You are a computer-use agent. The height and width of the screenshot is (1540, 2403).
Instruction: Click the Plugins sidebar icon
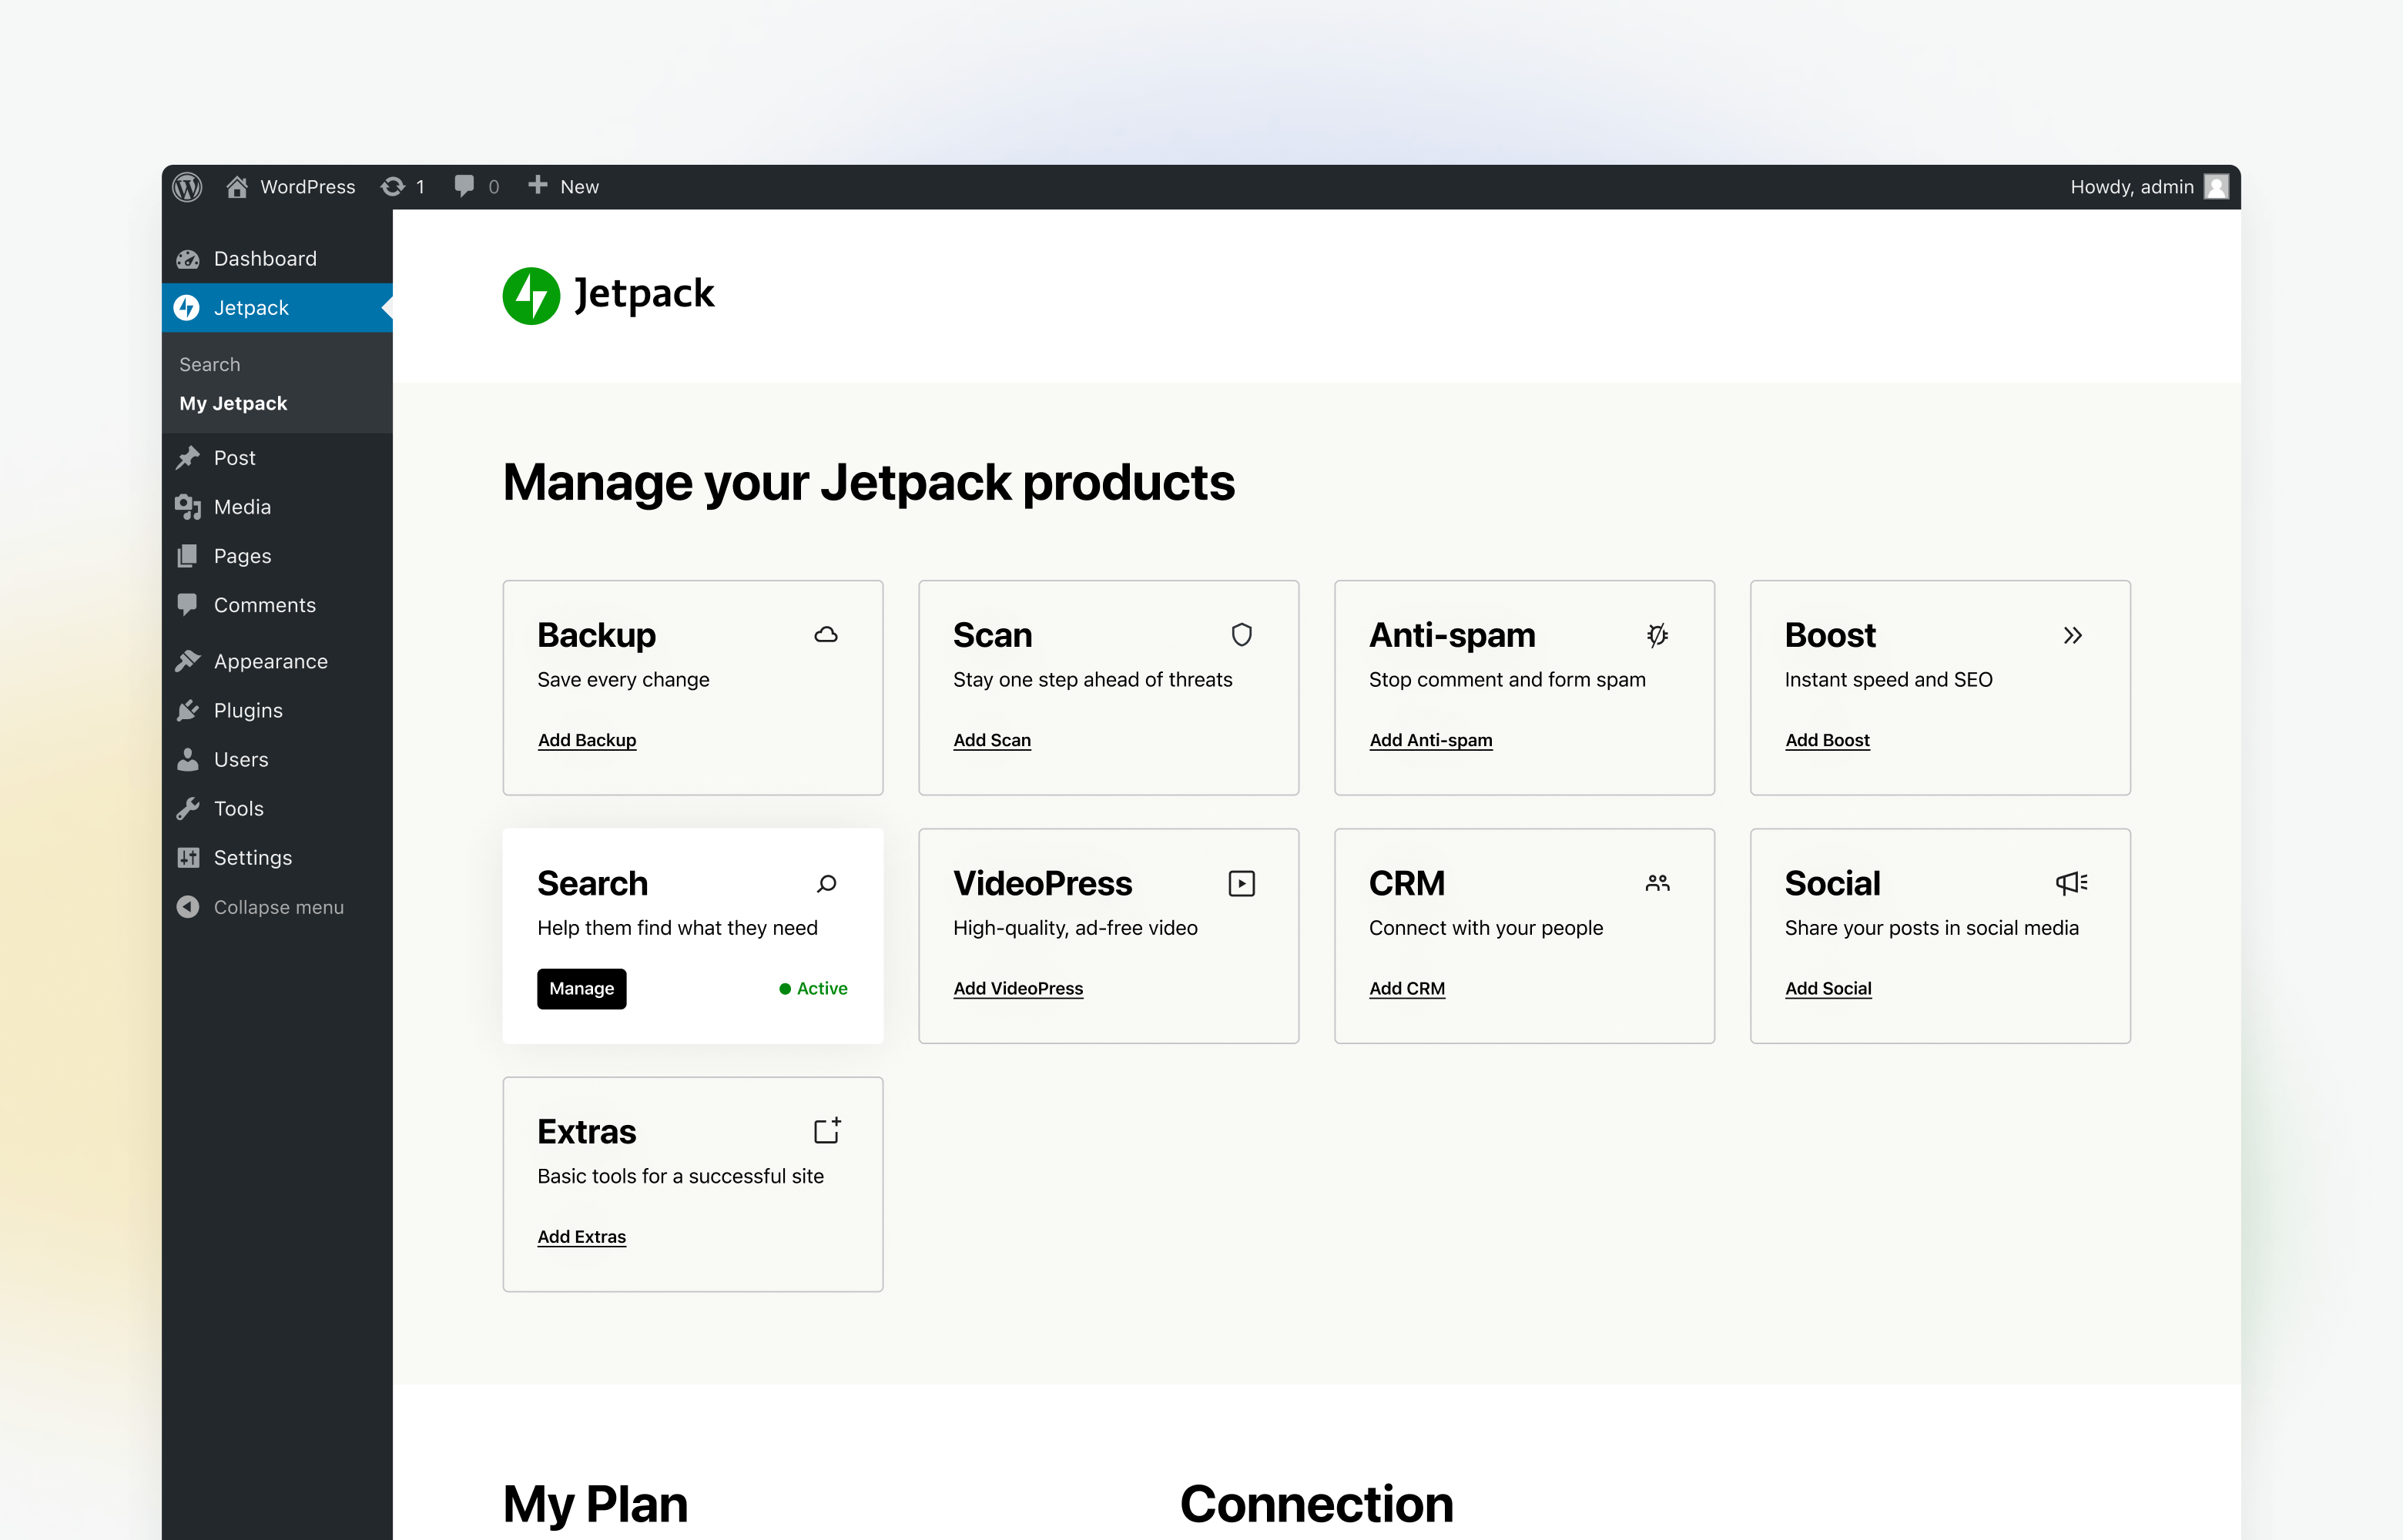pyautogui.click(x=189, y=710)
